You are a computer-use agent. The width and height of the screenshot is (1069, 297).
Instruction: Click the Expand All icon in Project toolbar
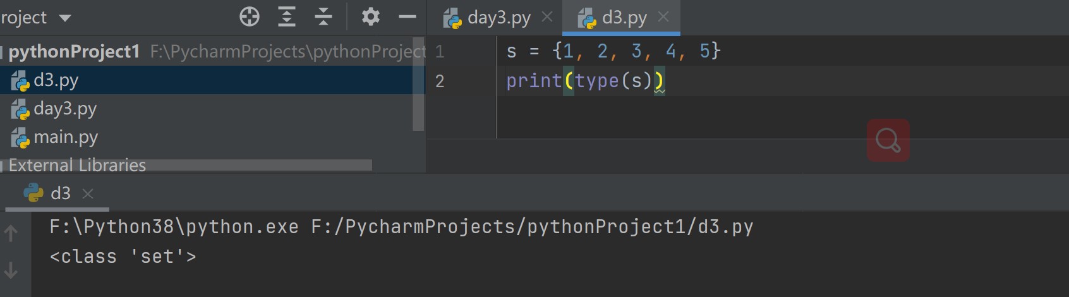(287, 17)
